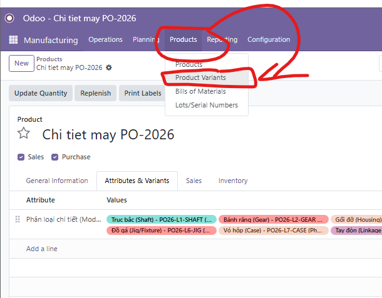Select Product Variants from the dropdown
Screen dimensions: 382x298
pyautogui.click(x=200, y=77)
